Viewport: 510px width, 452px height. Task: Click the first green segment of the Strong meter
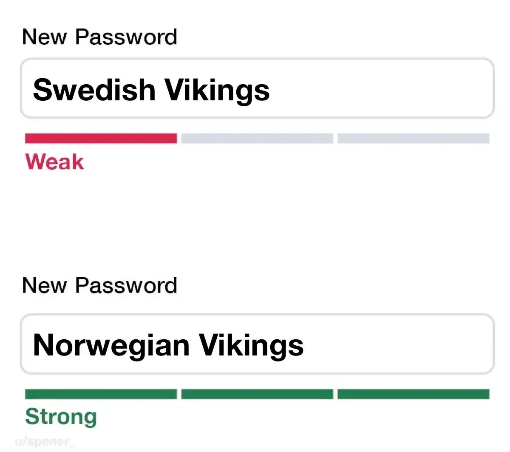point(101,394)
